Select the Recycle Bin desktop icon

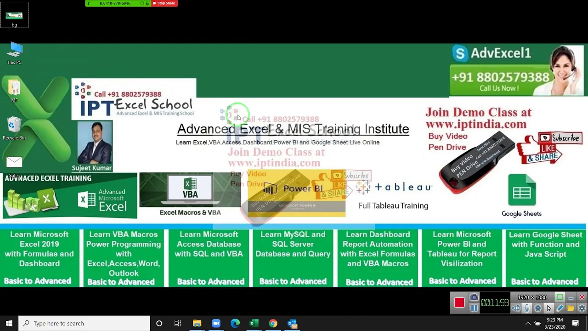pos(14,129)
